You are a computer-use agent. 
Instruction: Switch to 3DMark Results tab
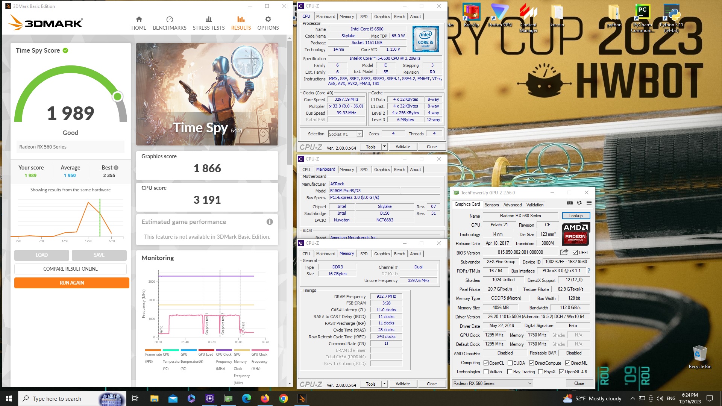tap(241, 23)
